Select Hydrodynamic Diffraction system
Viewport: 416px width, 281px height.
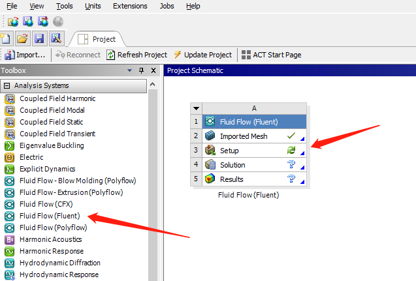pyautogui.click(x=52, y=263)
